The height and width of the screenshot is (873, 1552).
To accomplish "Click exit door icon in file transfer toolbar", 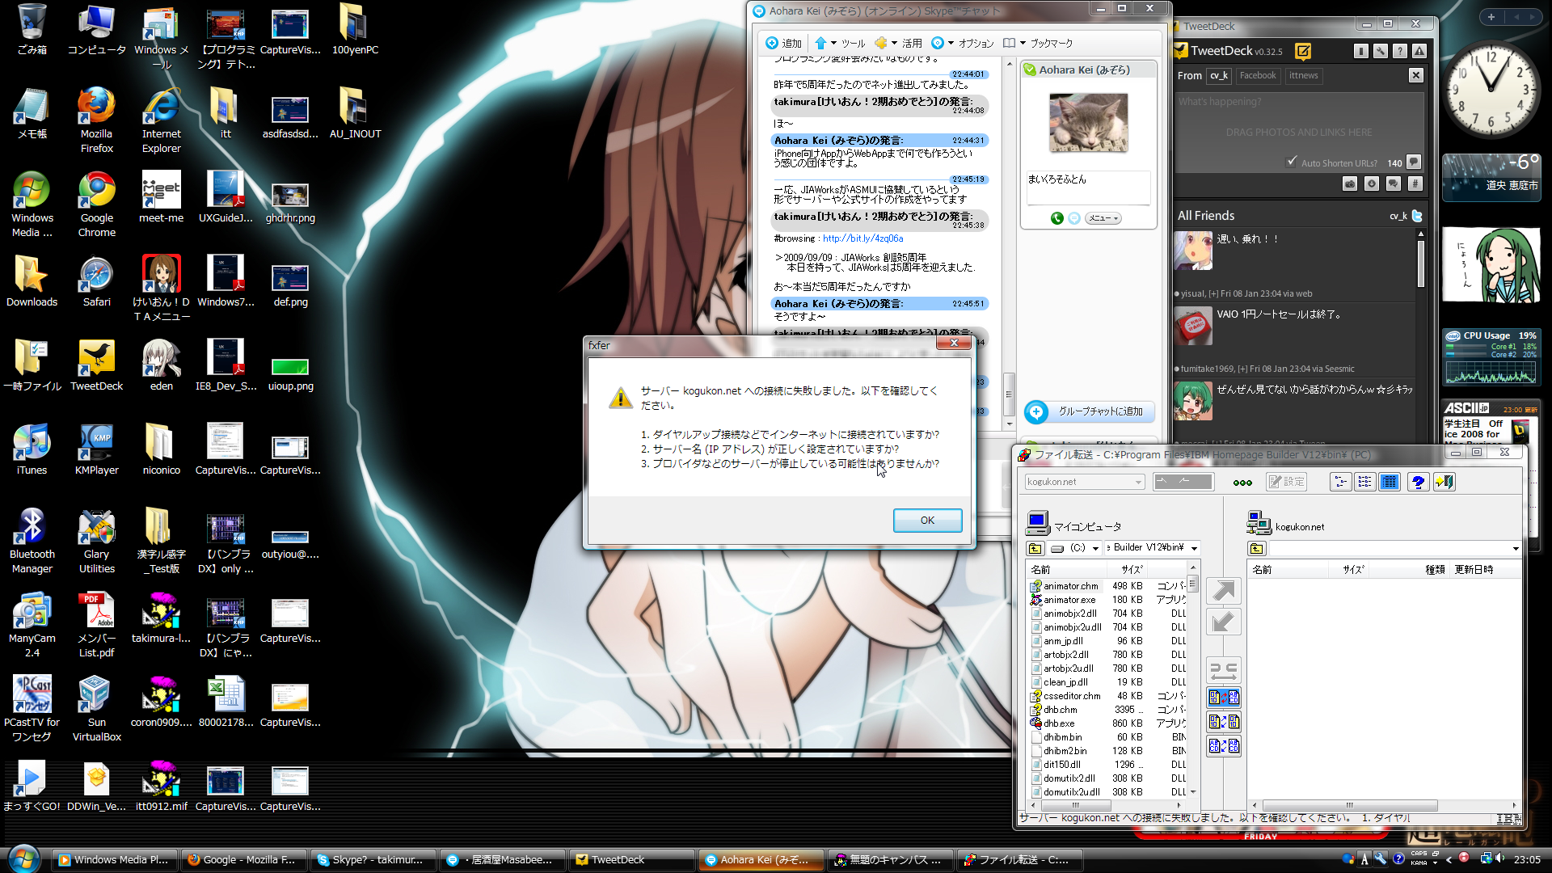I will pyautogui.click(x=1444, y=482).
